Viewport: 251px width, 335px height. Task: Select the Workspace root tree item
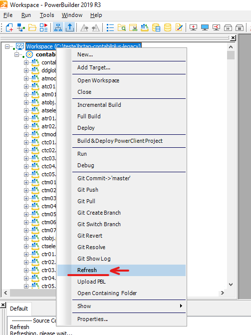pos(83,46)
